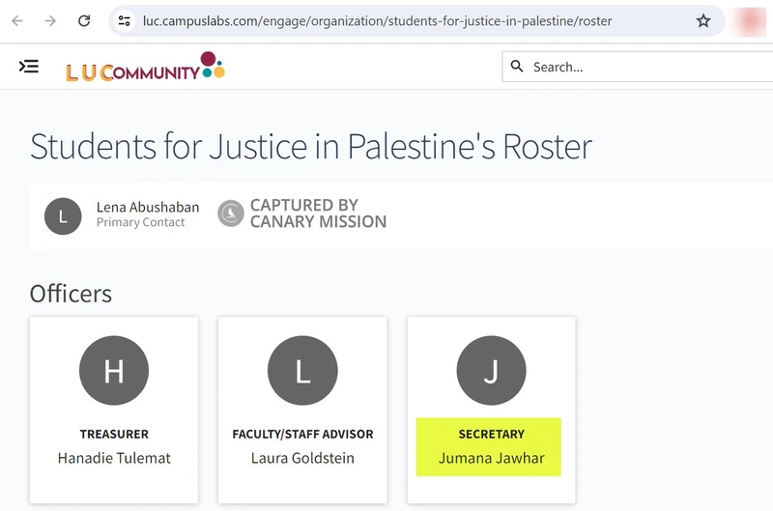This screenshot has width=773, height=511.
Task: Open Lena Abushaban's primary contact avatar
Action: [63, 215]
